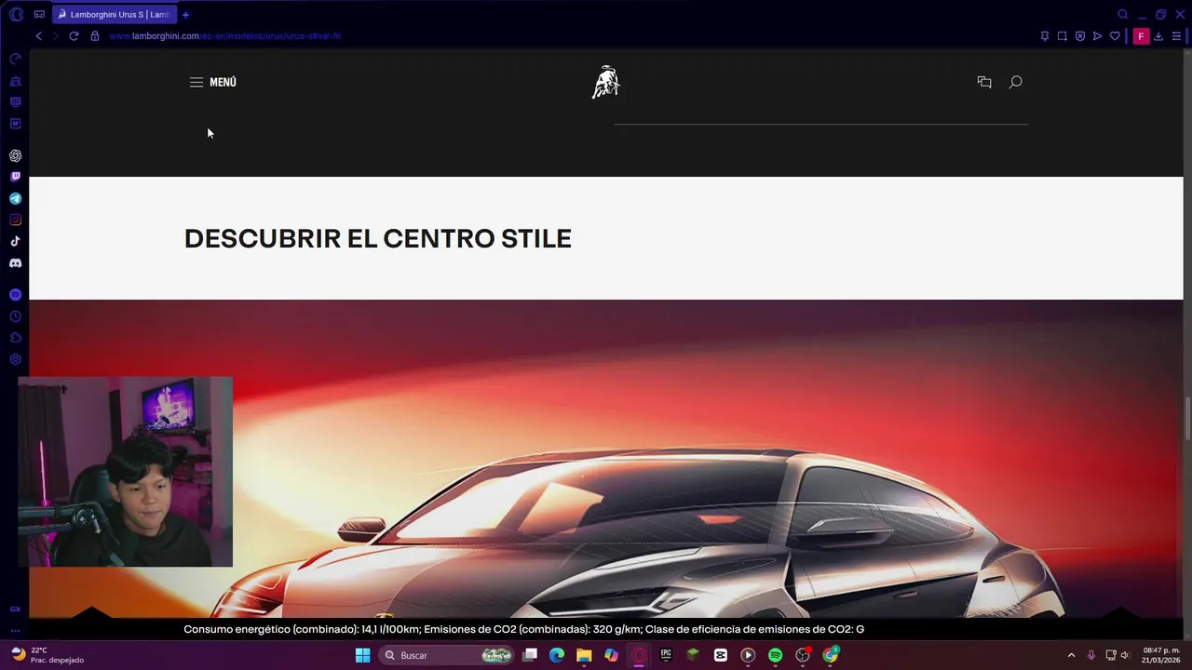This screenshot has height=670, width=1192.
Task: Open Spotify player in sidebar
Action: pyautogui.click(x=16, y=294)
